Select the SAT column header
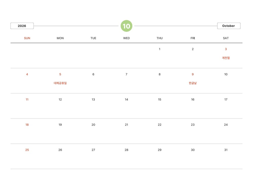Viewport: 253px width, 179px height. 226,38
